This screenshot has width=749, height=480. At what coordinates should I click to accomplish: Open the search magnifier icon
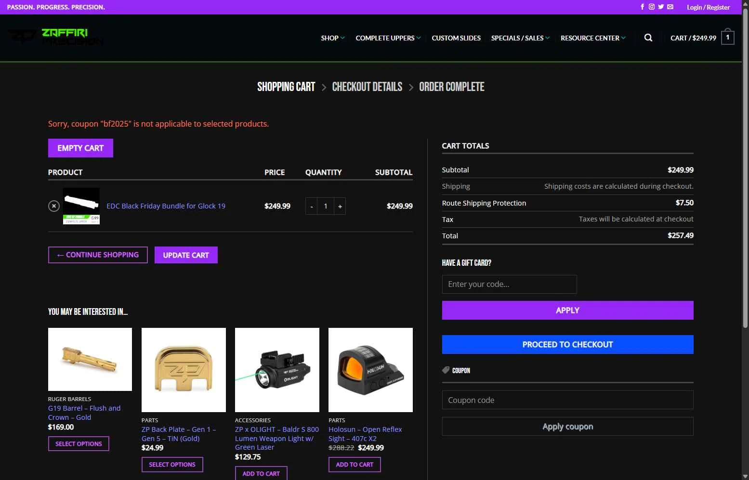(x=648, y=38)
